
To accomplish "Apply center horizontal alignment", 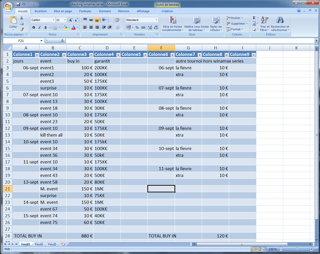I will tap(91, 27).
